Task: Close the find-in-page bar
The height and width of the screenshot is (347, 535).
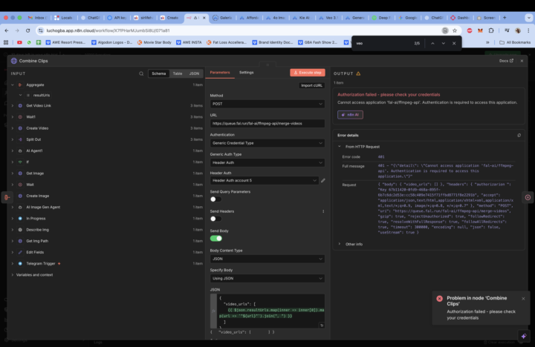Action: tap(454, 43)
